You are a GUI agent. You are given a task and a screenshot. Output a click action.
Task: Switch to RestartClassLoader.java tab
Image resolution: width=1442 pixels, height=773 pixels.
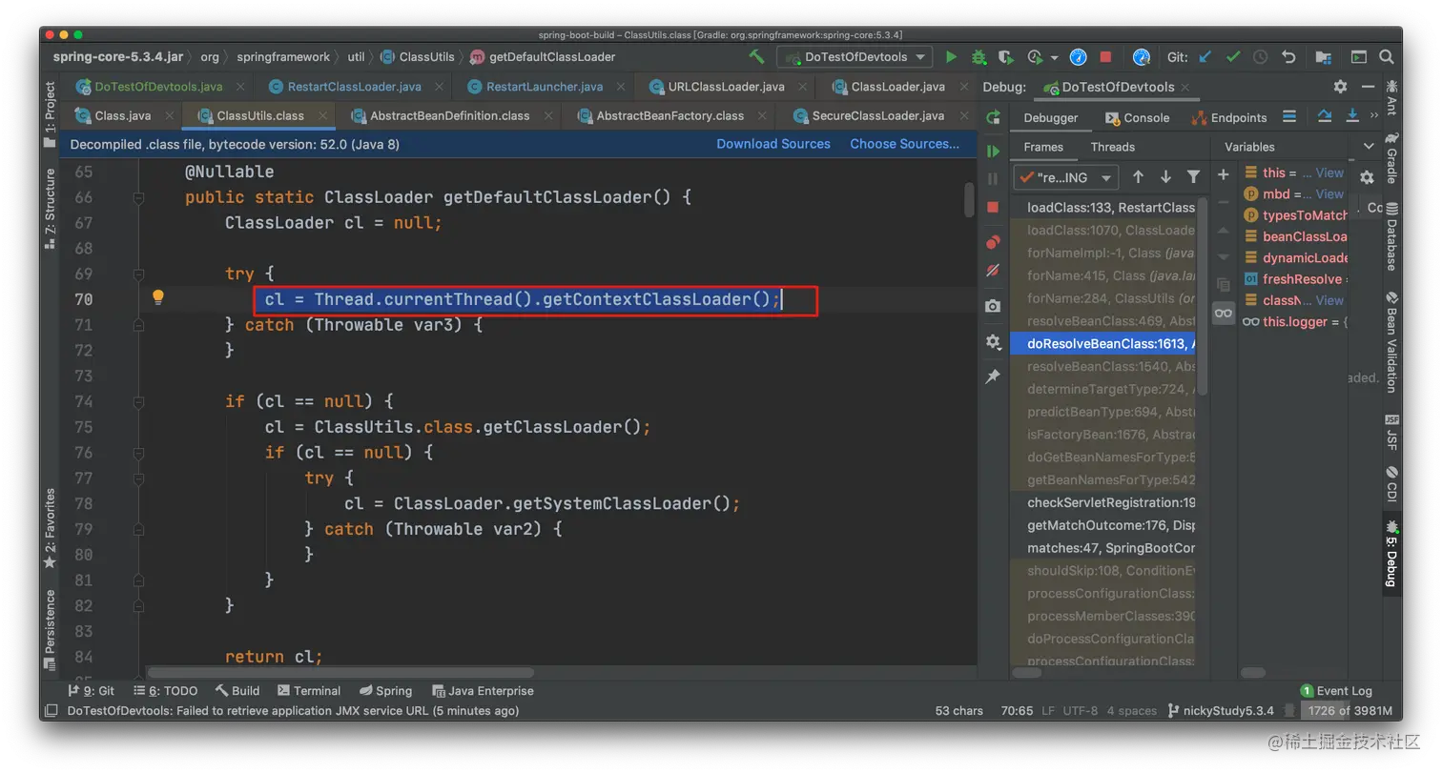354,86
